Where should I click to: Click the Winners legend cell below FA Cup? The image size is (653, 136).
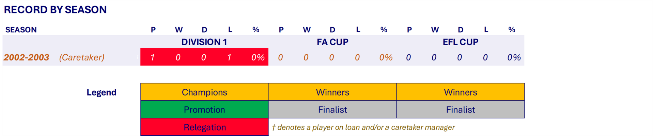coord(332,92)
